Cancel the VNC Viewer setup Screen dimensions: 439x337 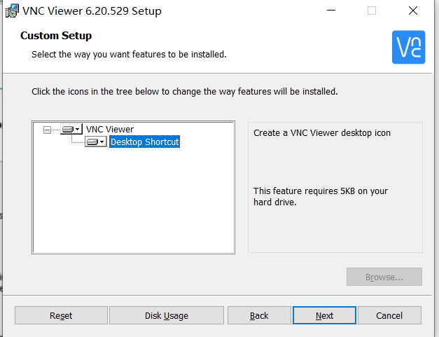tap(389, 315)
